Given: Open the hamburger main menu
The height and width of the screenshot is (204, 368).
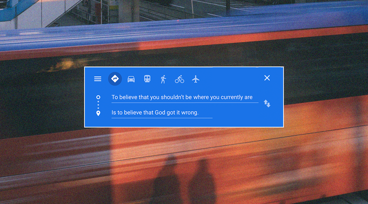Looking at the screenshot, I should (x=98, y=79).
